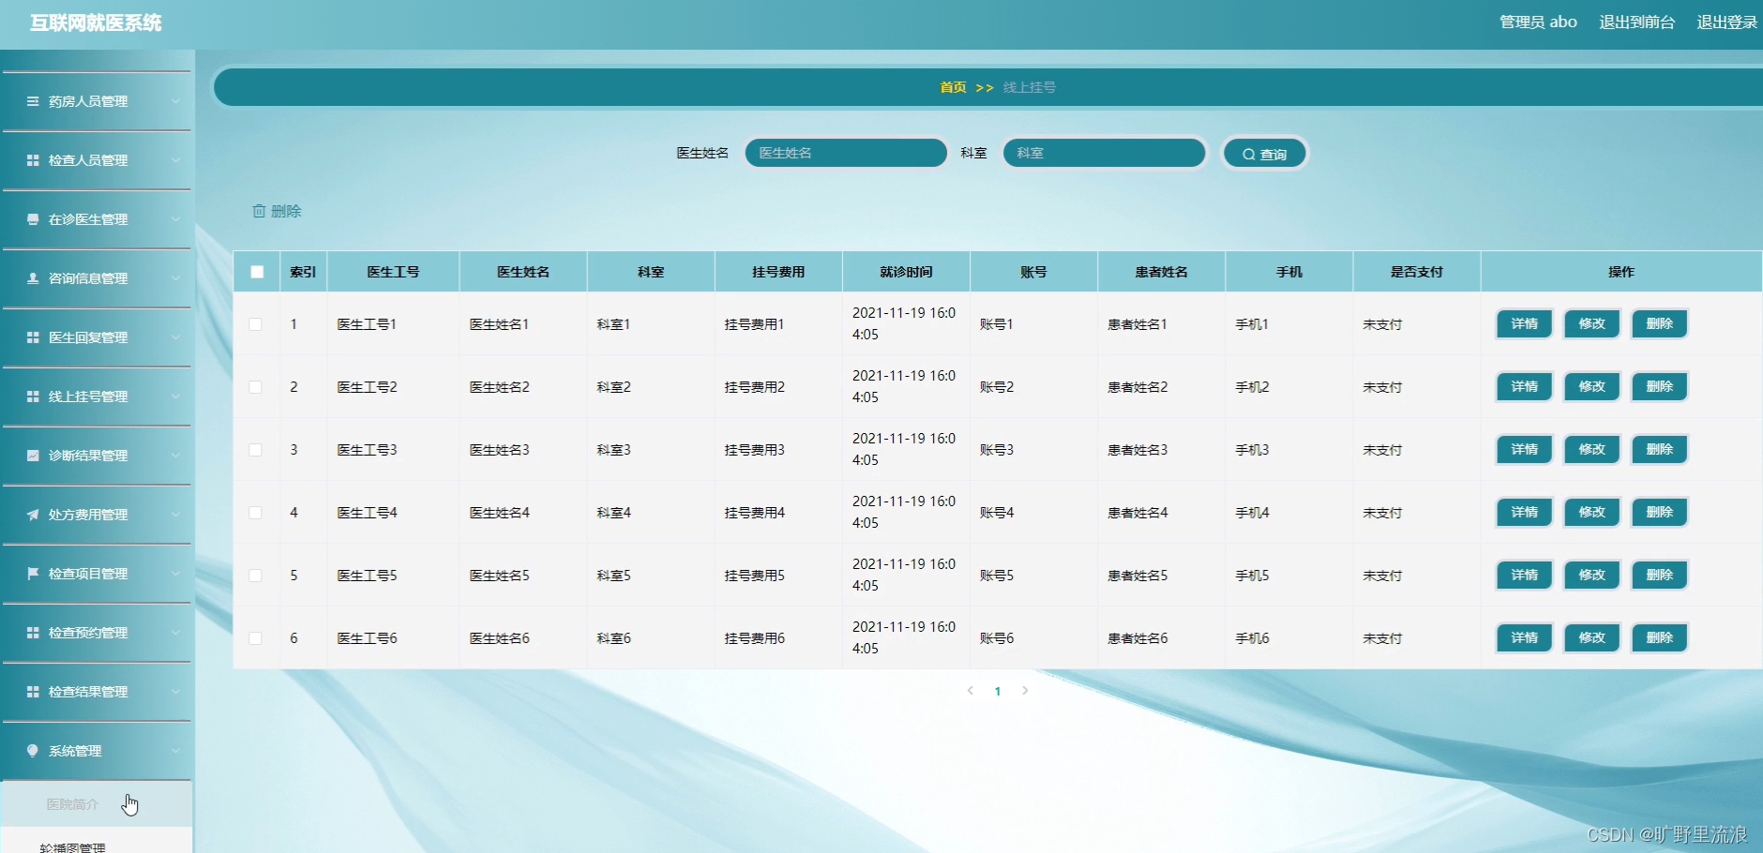Select the 检查项目管理 flag icon
Image resolution: width=1763 pixels, height=853 pixels.
32,574
